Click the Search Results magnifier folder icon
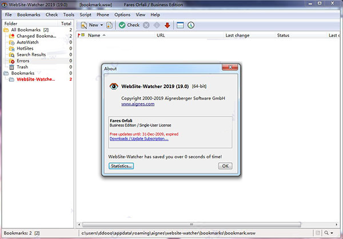Screen dimensions: 343x239 (11, 55)
